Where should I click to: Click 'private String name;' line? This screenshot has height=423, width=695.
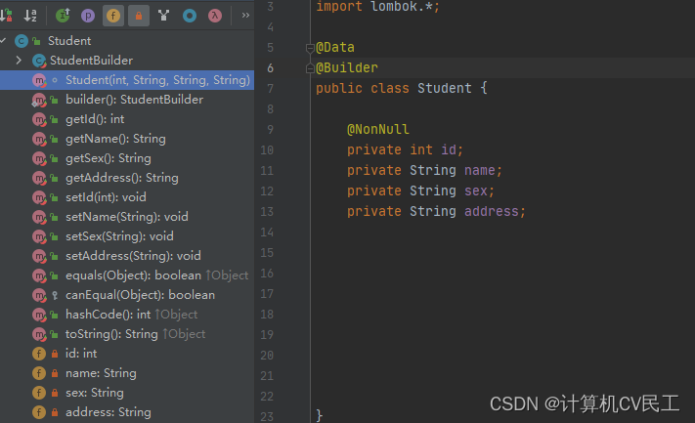click(x=424, y=170)
